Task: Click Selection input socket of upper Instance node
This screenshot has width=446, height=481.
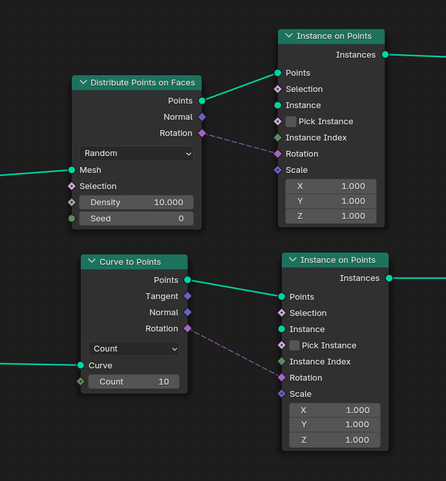Action: pos(278,89)
